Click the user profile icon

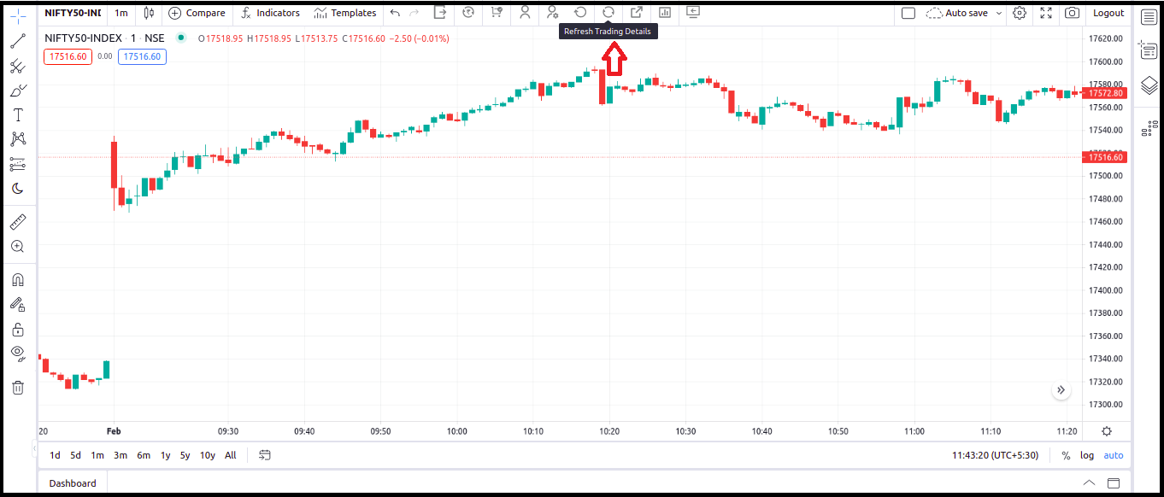click(525, 13)
